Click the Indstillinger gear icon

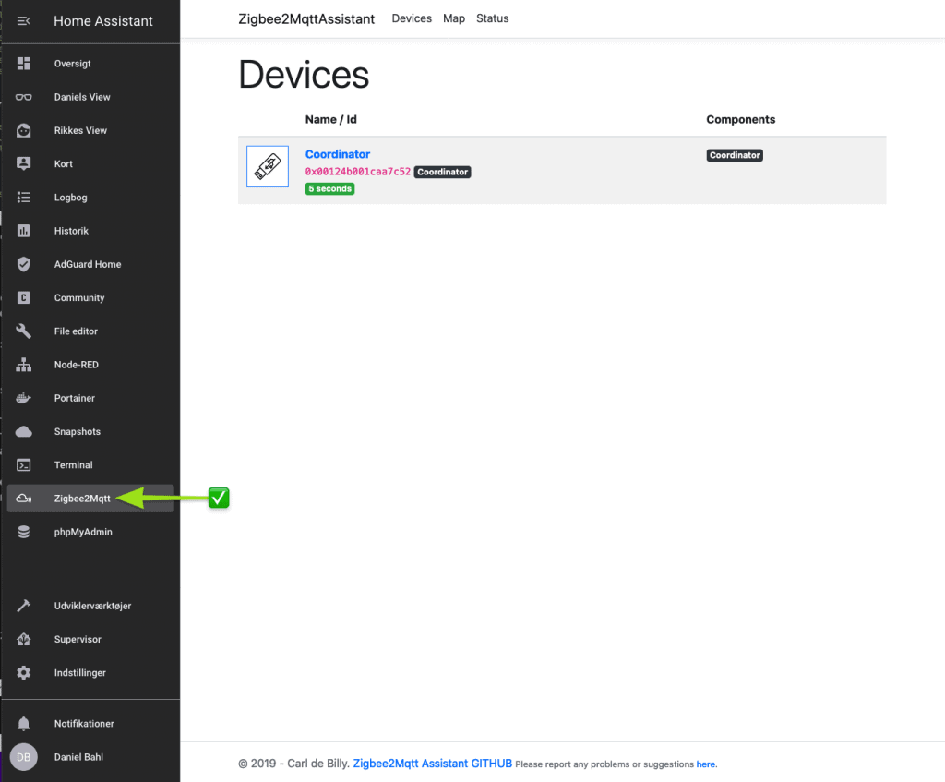click(x=23, y=673)
